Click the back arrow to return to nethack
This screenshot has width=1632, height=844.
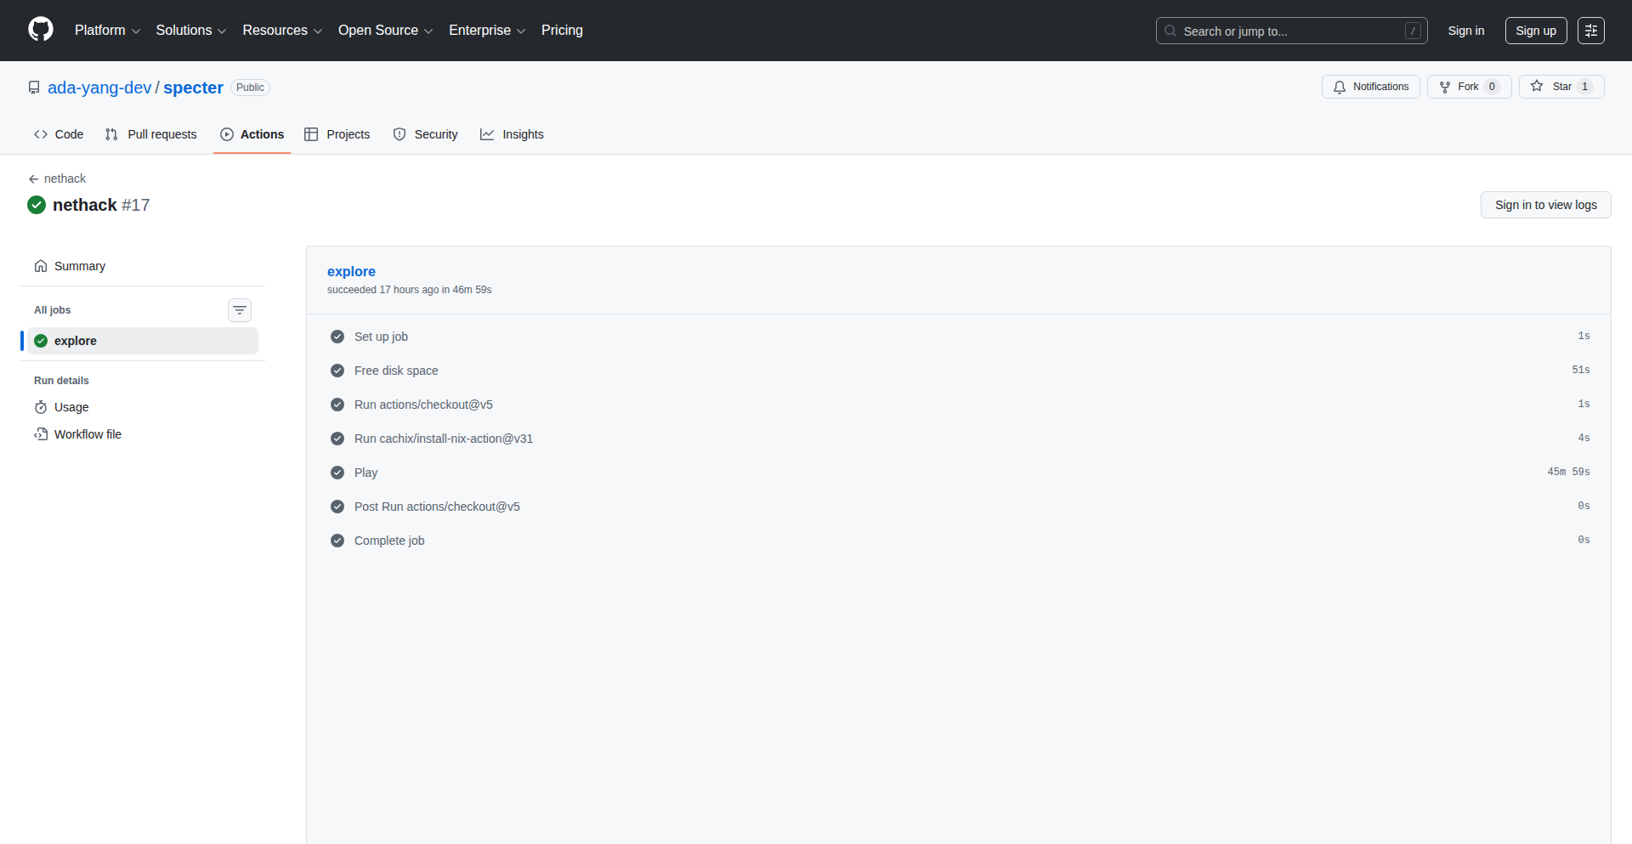pos(33,178)
